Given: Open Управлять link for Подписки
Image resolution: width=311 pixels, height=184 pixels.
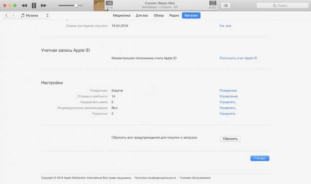Looking at the screenshot, I should click(227, 114).
